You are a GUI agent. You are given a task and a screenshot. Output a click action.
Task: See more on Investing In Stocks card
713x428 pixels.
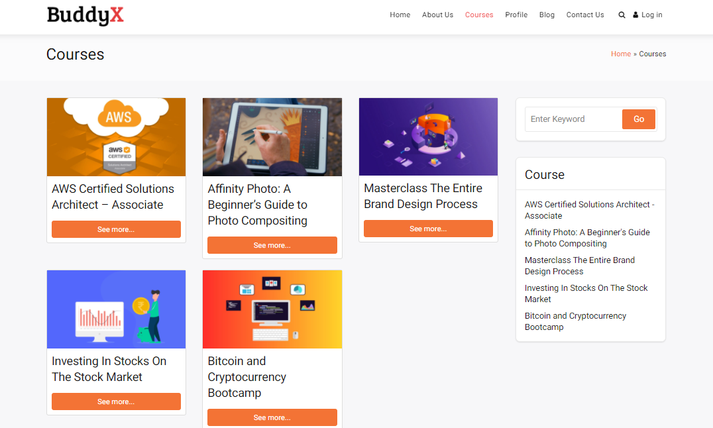(x=117, y=401)
